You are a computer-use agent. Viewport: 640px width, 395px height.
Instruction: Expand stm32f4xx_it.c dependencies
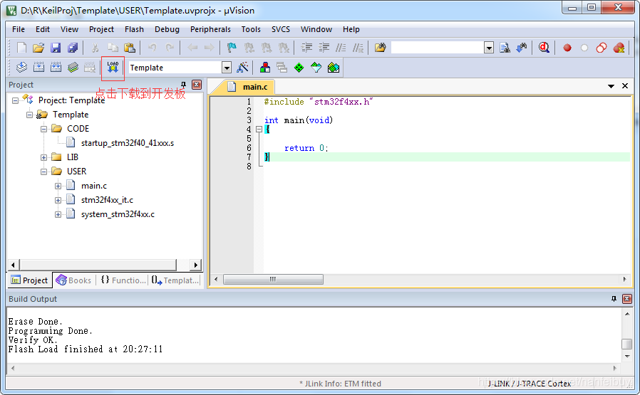click(x=58, y=200)
